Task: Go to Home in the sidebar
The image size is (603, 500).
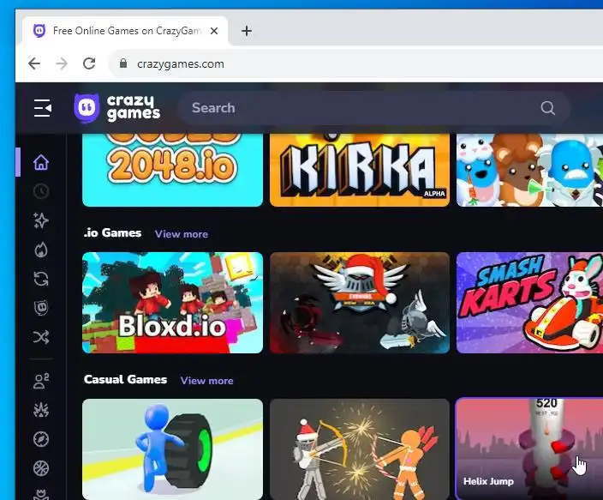Action: coord(41,162)
